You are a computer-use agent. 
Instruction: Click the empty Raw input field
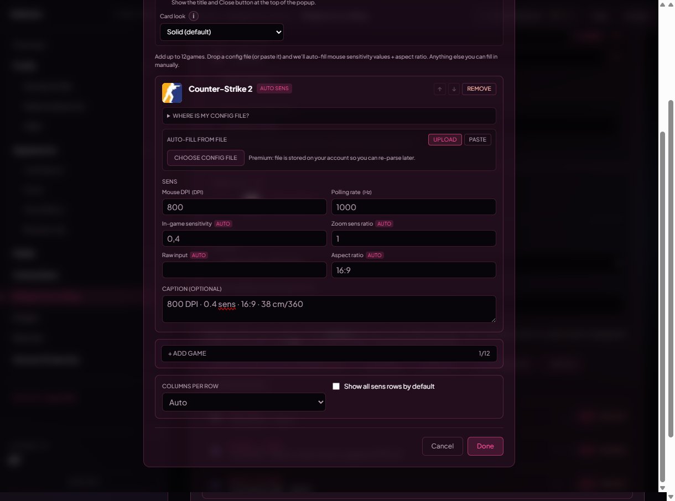245,270
